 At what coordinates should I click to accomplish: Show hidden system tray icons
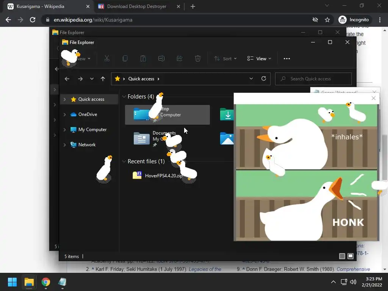coord(333,282)
